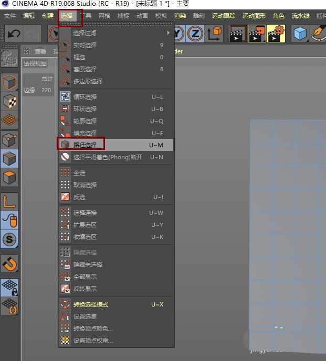The width and height of the screenshot is (326, 361).
Task: Click the Undo arrow in toolbar
Action: click(x=13, y=35)
